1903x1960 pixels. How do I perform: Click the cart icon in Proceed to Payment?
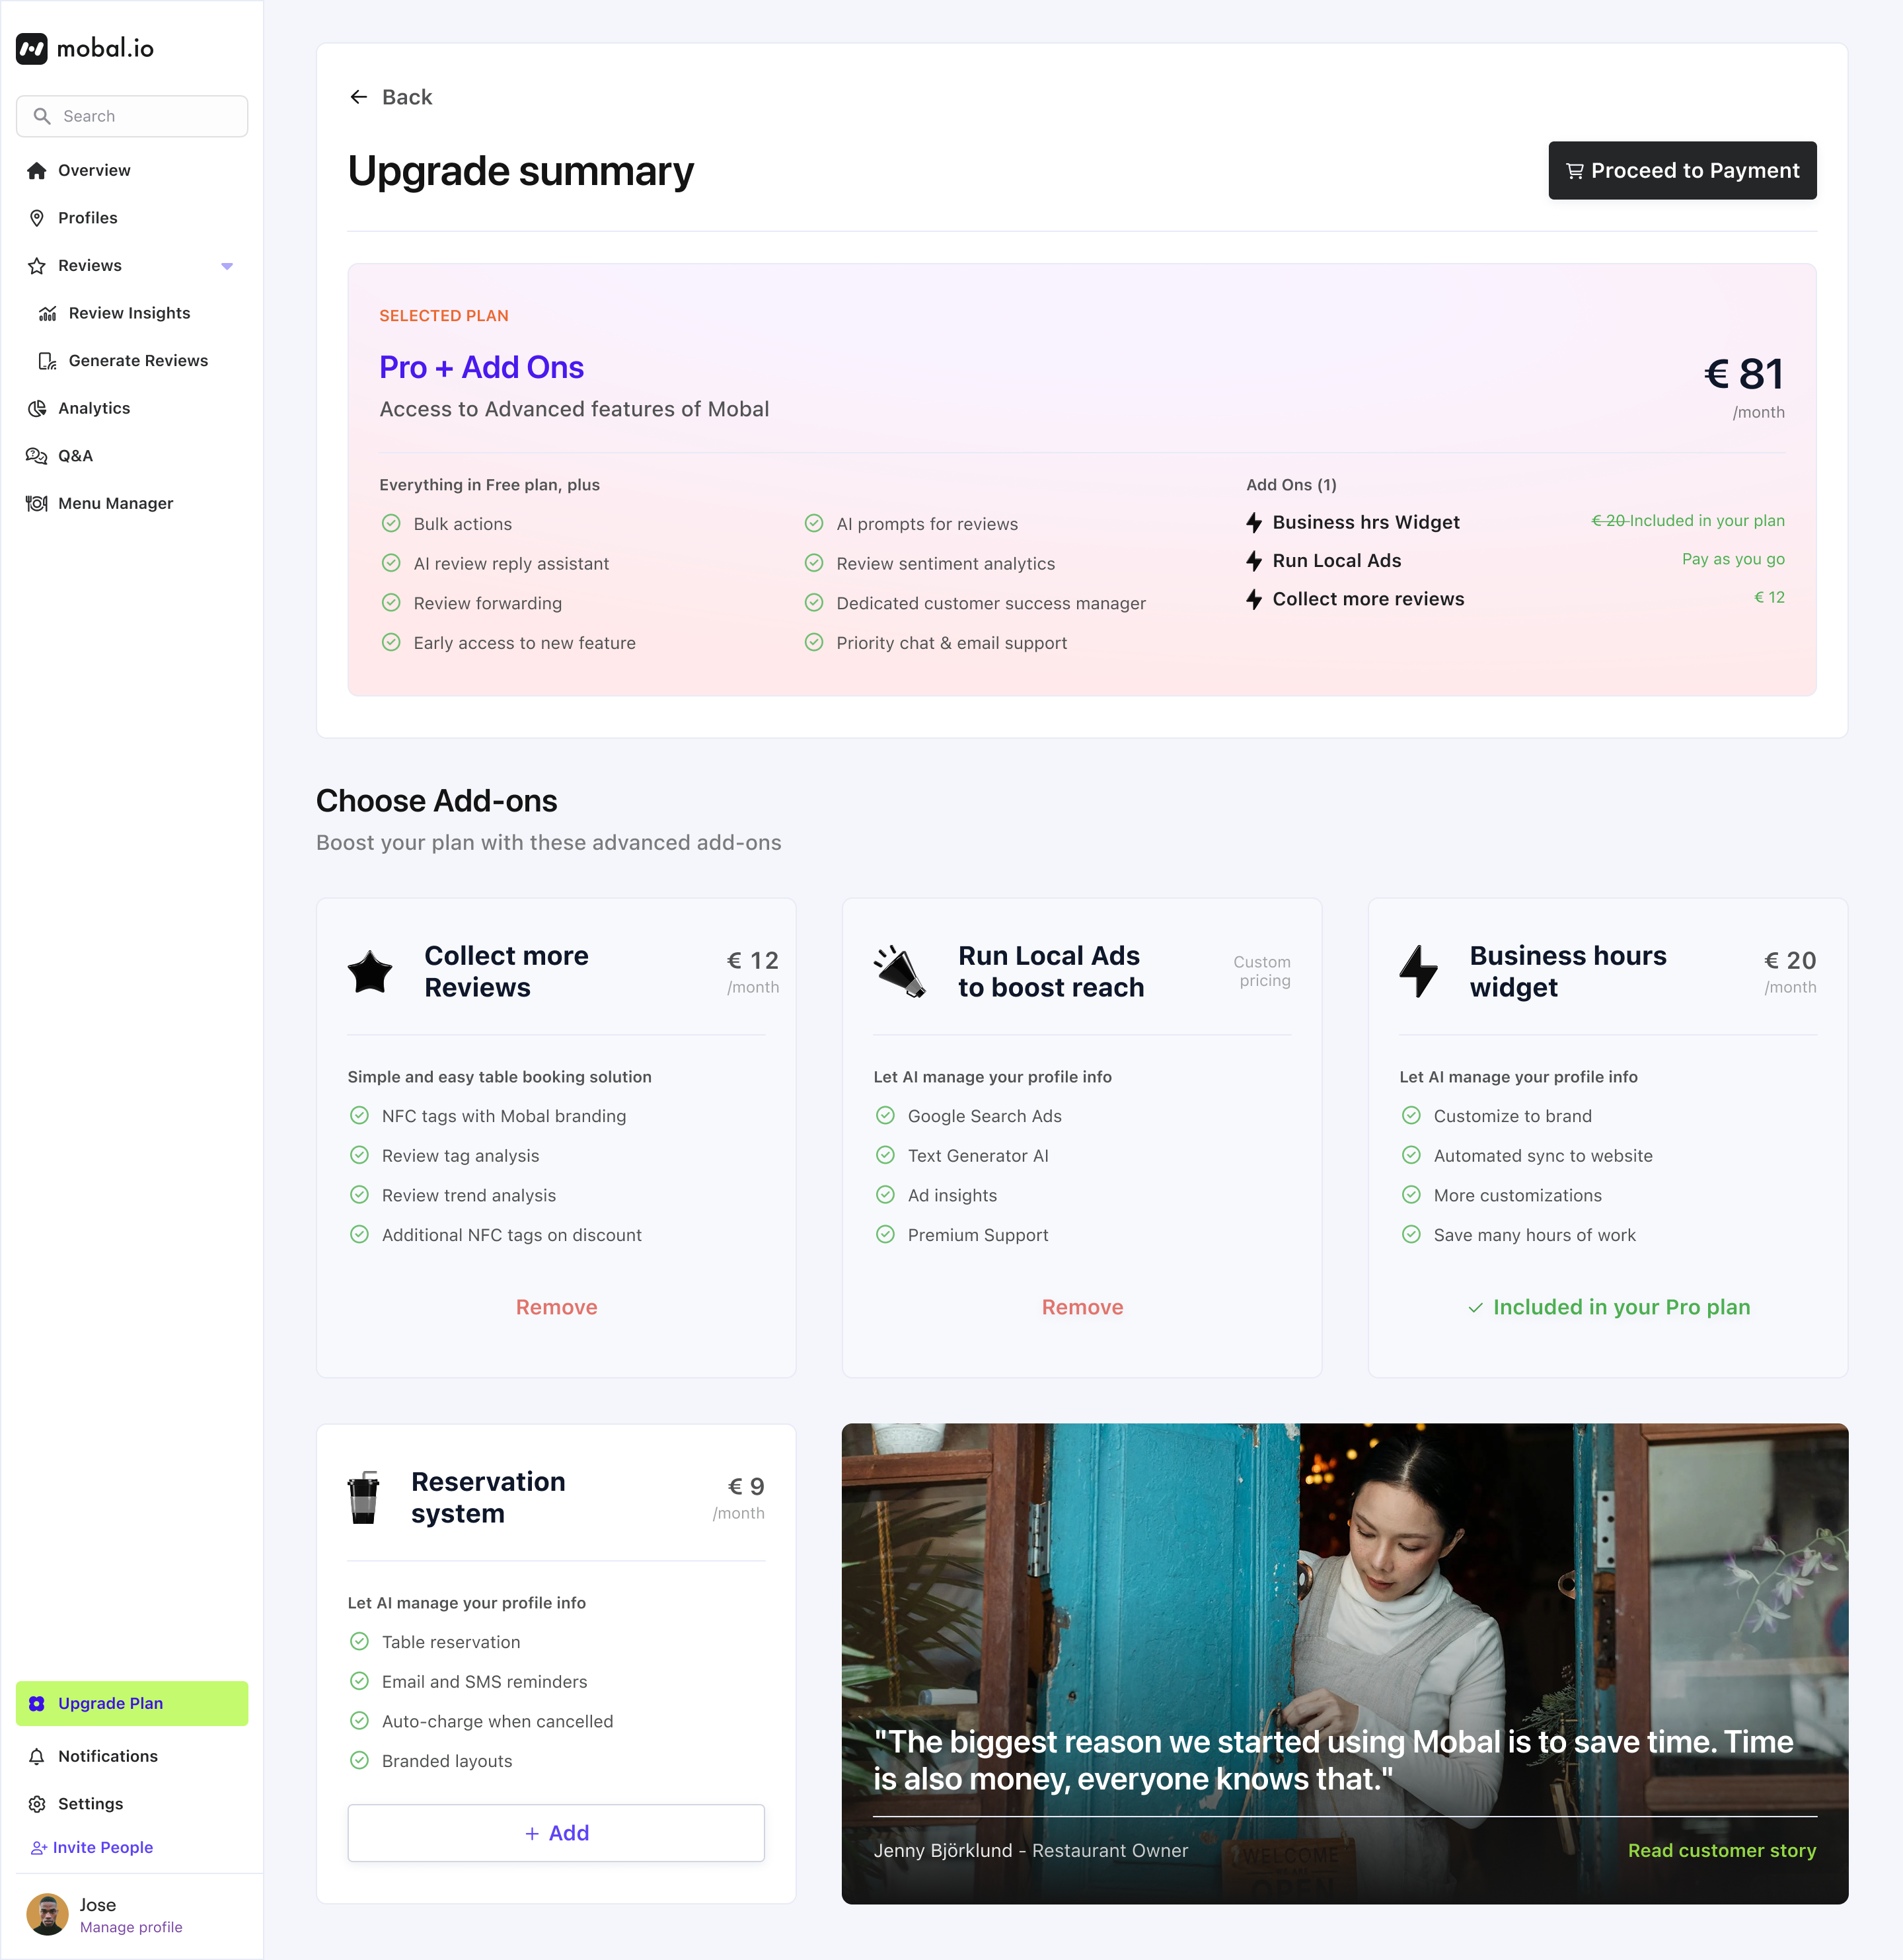1575,171
